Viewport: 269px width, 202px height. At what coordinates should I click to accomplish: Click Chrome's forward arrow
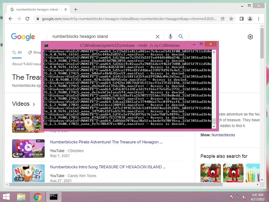[19, 19]
